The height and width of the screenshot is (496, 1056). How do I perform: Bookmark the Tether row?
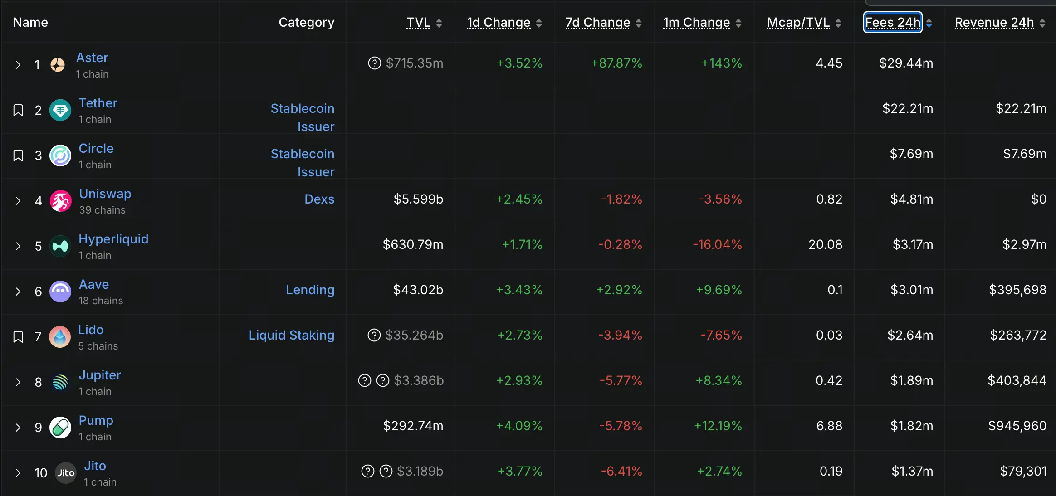pyautogui.click(x=18, y=110)
